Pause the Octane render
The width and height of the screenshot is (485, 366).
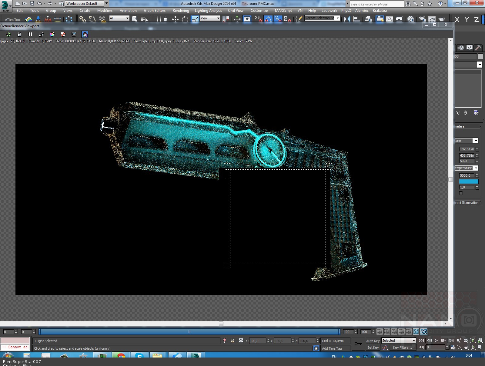(x=30, y=34)
